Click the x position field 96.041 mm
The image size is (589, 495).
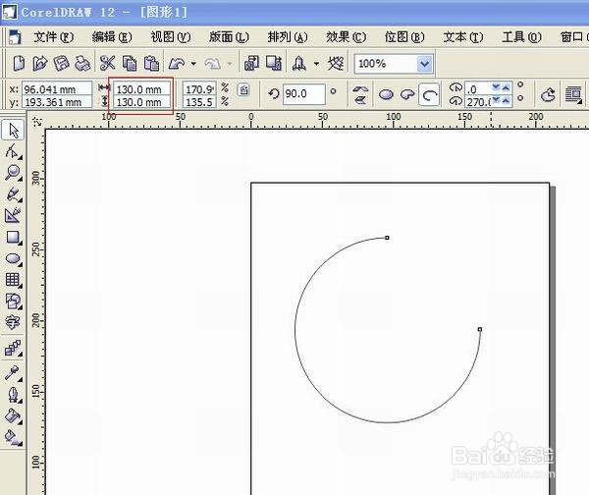pyautogui.click(x=57, y=89)
